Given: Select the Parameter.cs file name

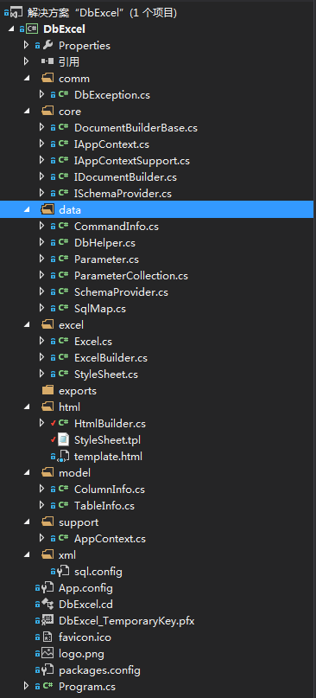Looking at the screenshot, I should point(106,259).
